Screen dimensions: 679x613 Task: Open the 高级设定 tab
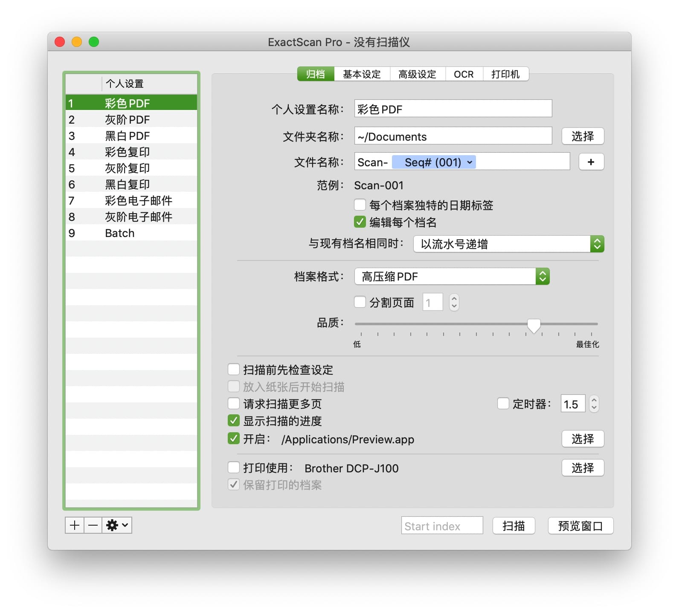[x=417, y=74]
